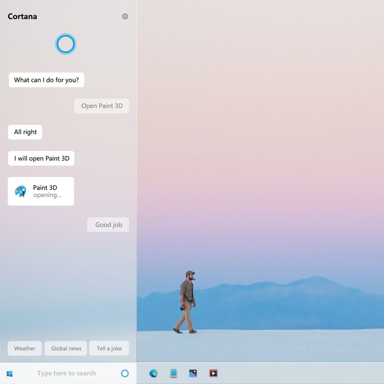Click the "I will open Paint 3D" bubble
Screen dimensions: 384x384
[x=41, y=158]
